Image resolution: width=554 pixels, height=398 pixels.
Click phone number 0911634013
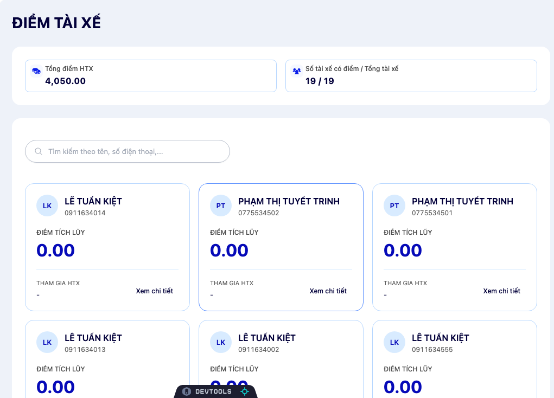tap(85, 350)
